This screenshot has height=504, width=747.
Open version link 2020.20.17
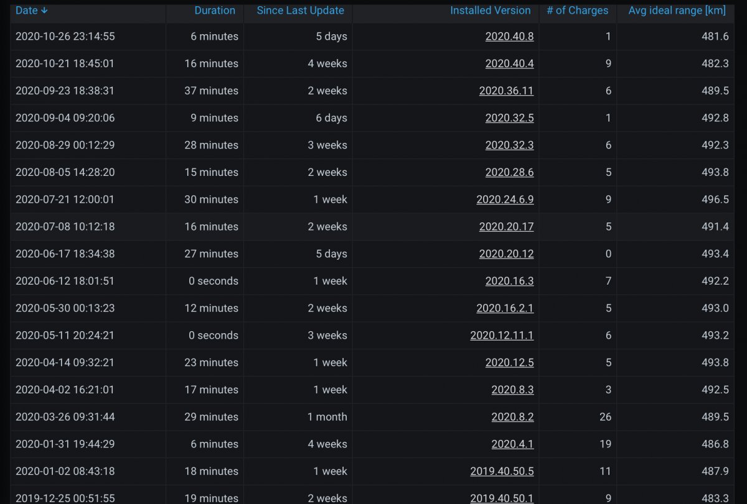[506, 227]
